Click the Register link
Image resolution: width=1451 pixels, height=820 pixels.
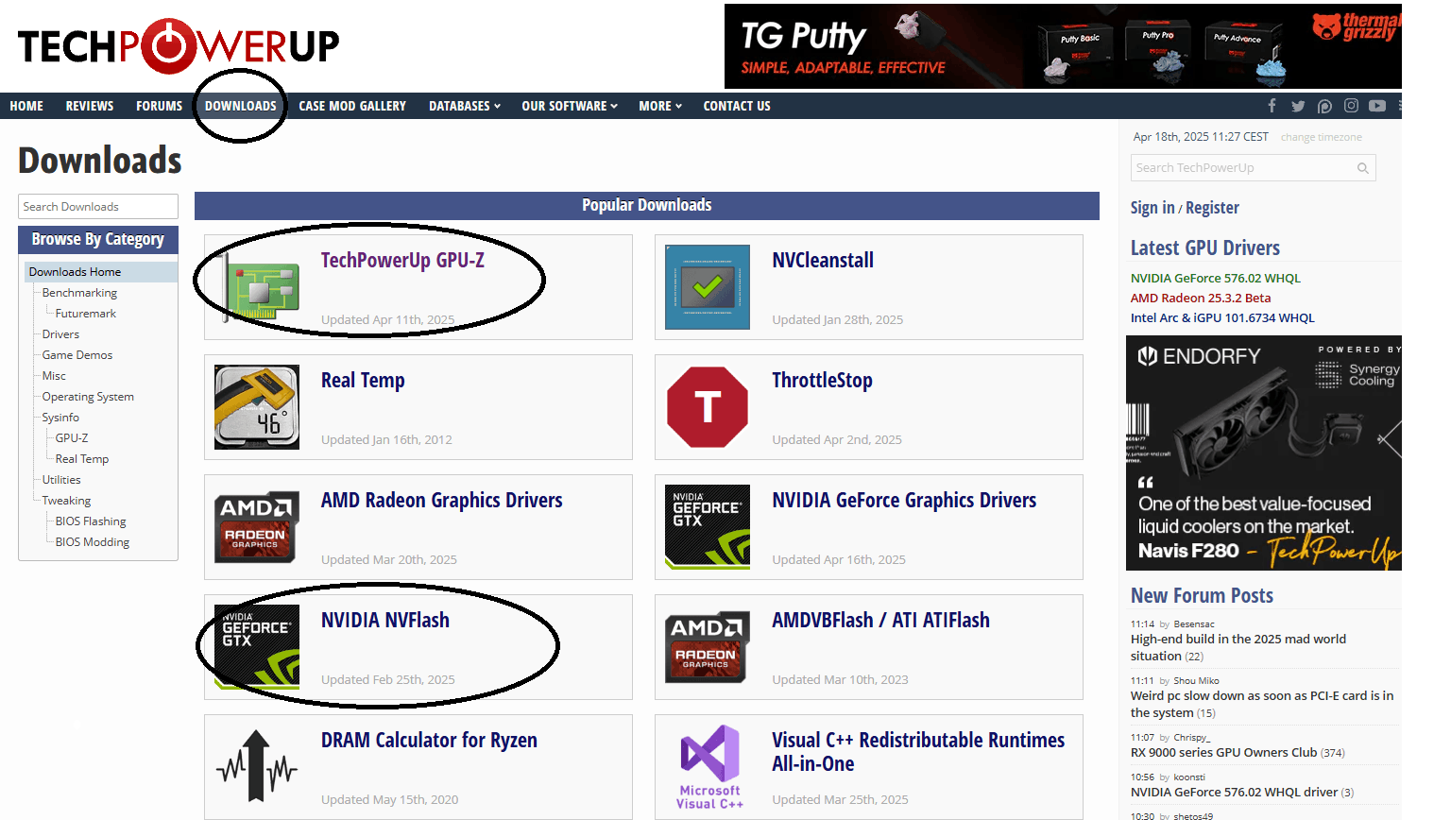(x=1212, y=208)
